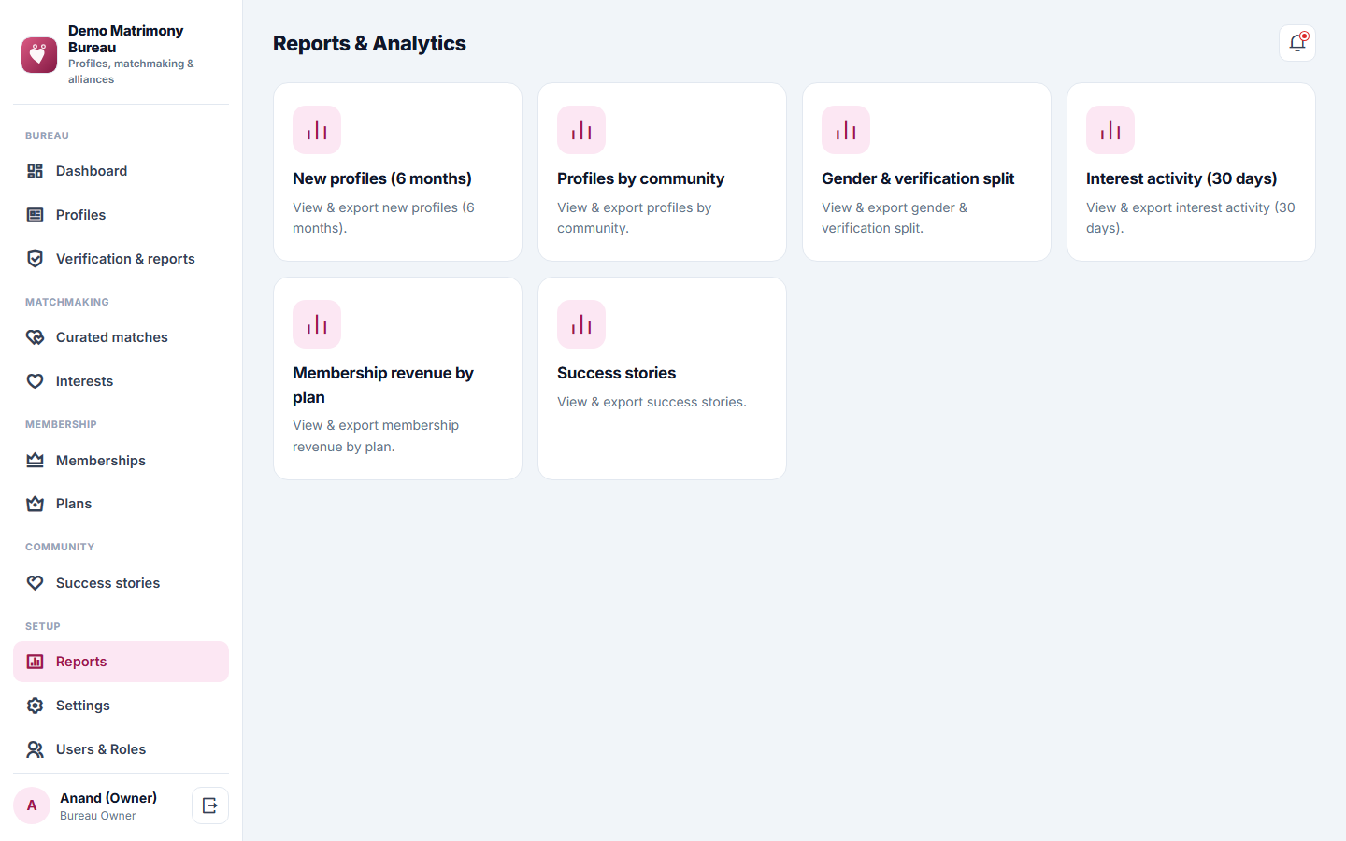Click the Verification & reports shield icon
Viewport: 1346px width, 841px height.
(36, 259)
